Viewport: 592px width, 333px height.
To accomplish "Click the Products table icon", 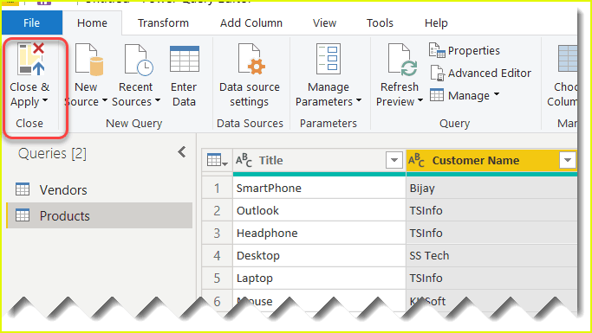I will 23,215.
